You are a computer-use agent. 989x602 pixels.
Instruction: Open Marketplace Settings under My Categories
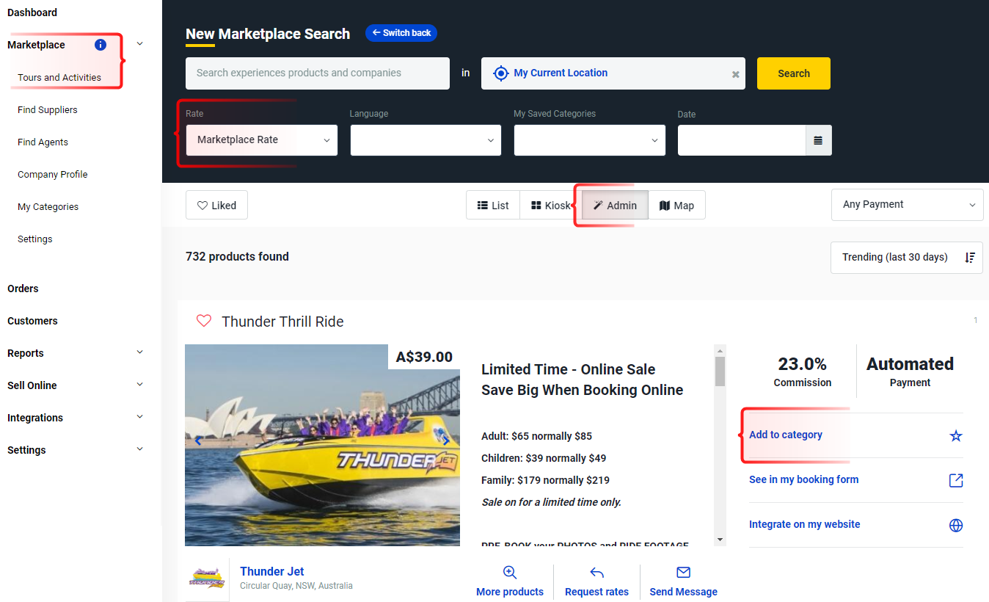point(35,239)
